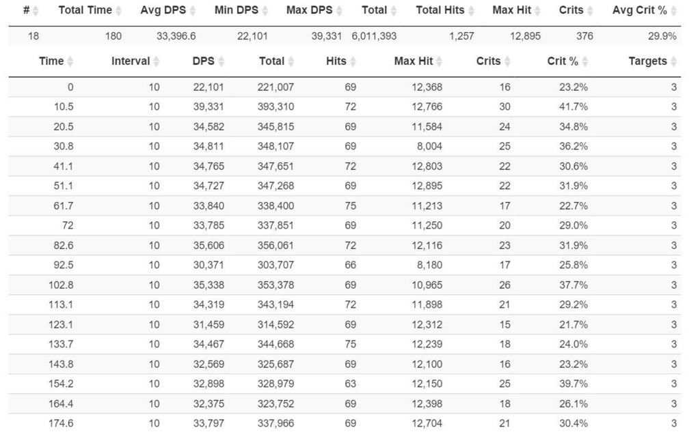Screen dimensions: 700x432
Task: Click sort arrows next to # column
Action: pyautogui.click(x=36, y=11)
